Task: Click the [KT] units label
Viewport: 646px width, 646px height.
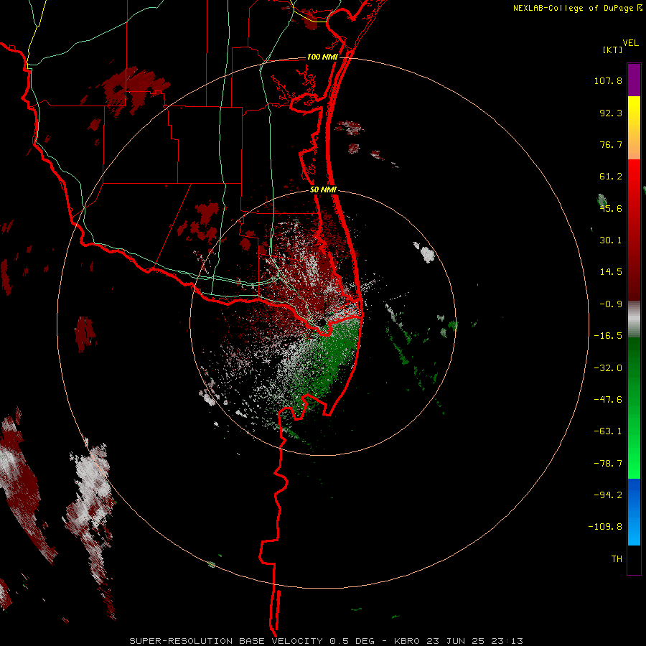Action: (x=613, y=50)
